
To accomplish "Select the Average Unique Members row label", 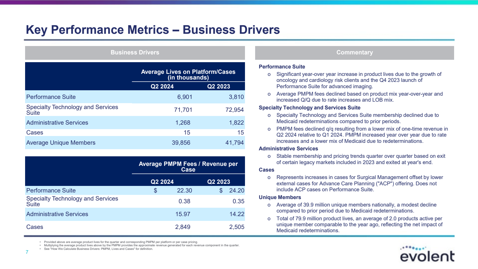I will pos(61,143).
